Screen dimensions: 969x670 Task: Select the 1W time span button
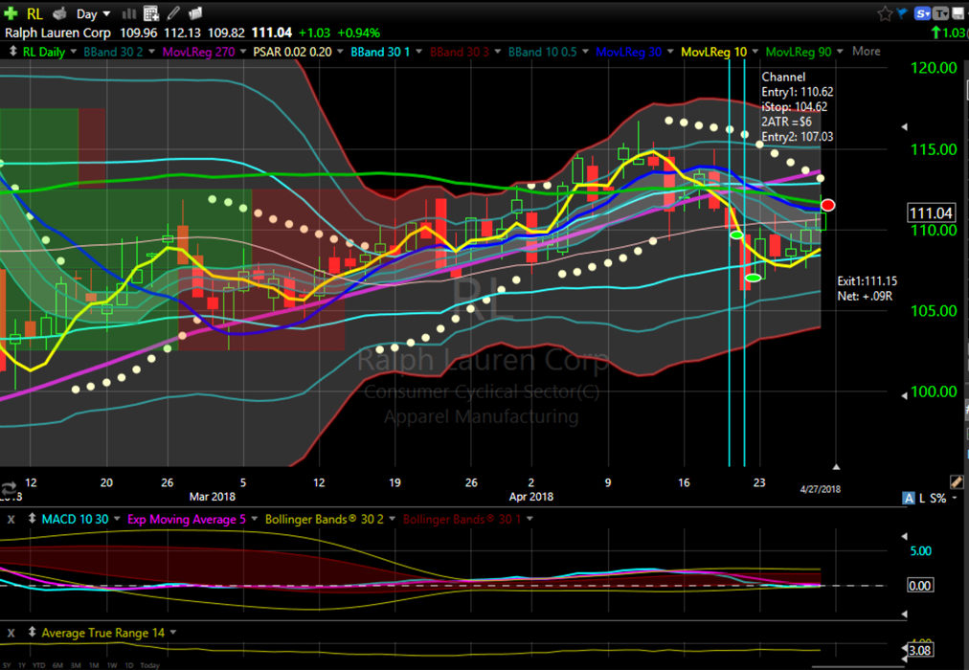[x=112, y=665]
